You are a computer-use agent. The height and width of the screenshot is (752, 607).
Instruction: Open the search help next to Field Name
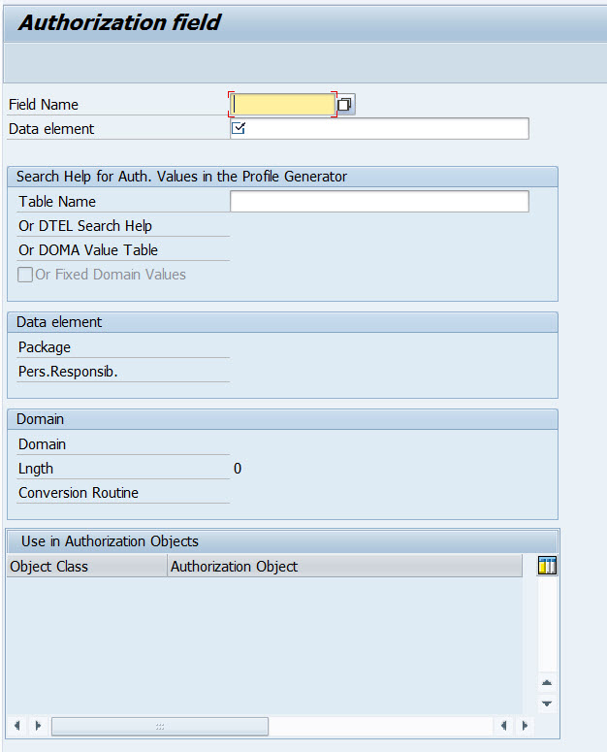click(345, 105)
